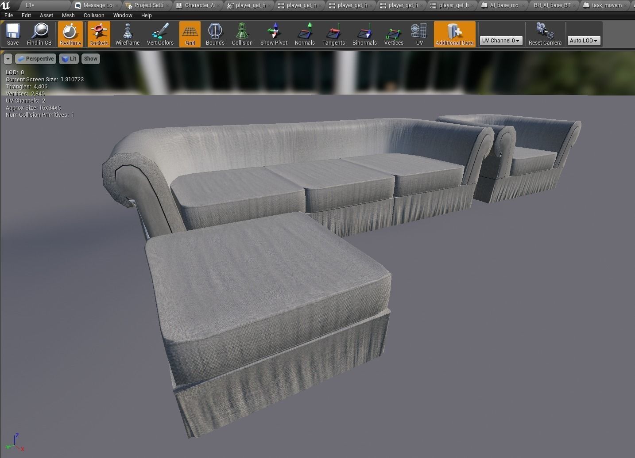
Task: Open the Mesh menu
Action: click(x=68, y=15)
